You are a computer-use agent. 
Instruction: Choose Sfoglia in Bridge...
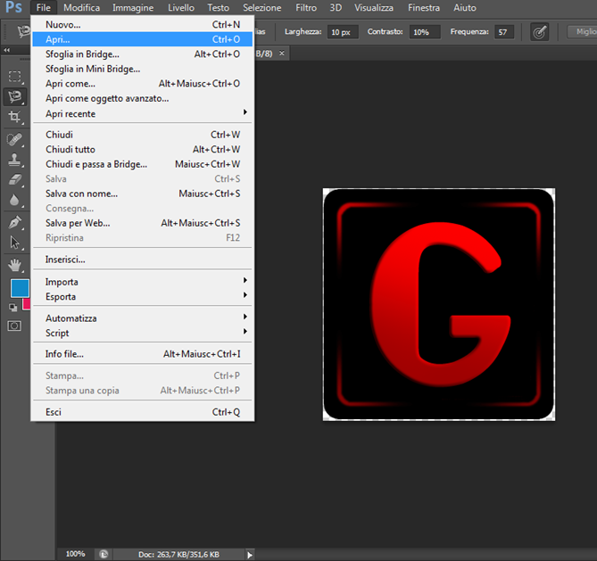[142, 54]
